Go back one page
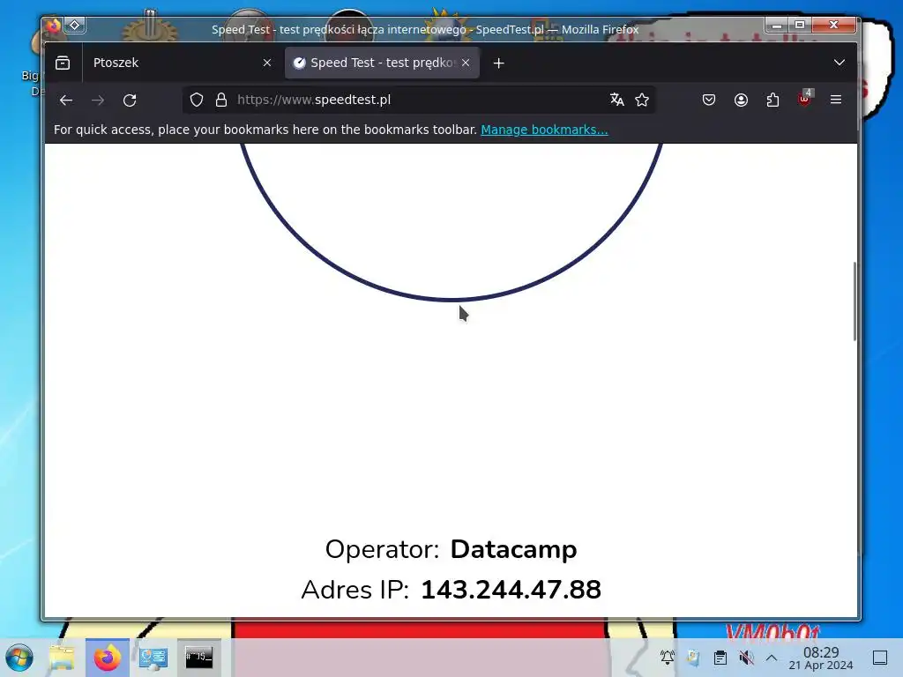Image resolution: width=903 pixels, height=677 pixels. click(65, 100)
